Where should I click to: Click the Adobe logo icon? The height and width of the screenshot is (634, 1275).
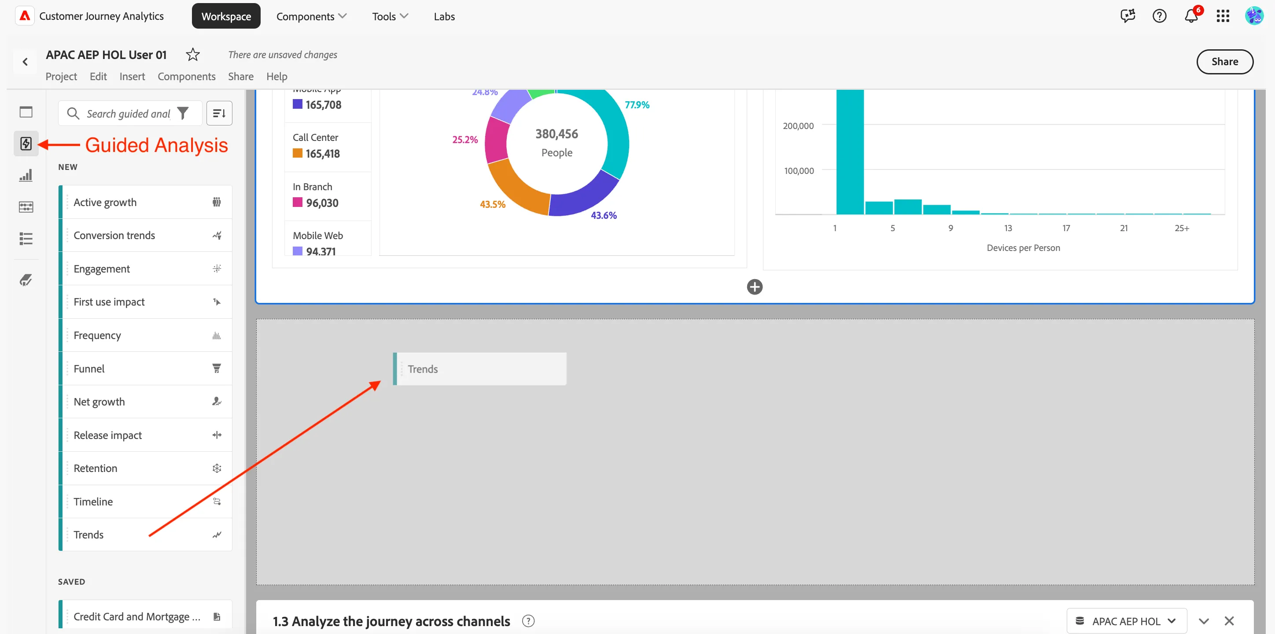[25, 16]
